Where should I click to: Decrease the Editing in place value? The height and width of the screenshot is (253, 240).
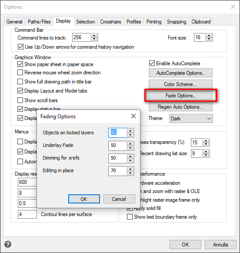[130, 173]
